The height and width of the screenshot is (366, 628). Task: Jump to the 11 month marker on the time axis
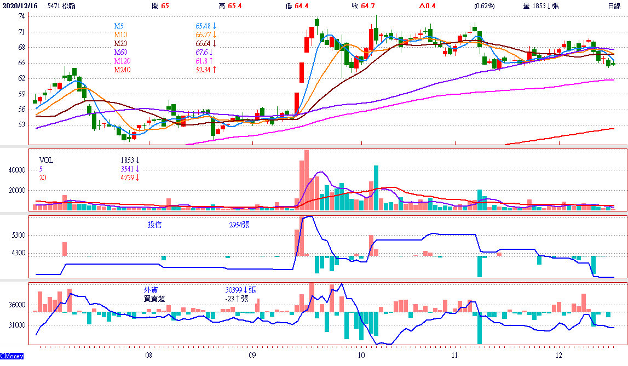point(454,355)
